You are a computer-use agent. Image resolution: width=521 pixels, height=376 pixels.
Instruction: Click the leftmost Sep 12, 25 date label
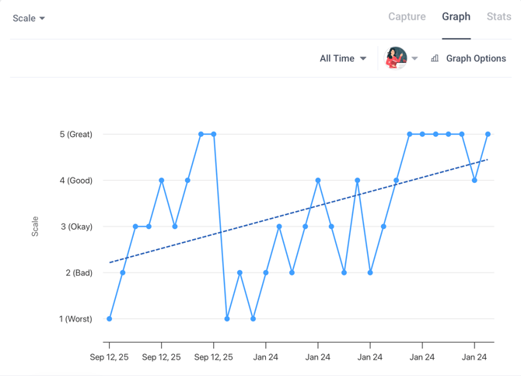110,357
